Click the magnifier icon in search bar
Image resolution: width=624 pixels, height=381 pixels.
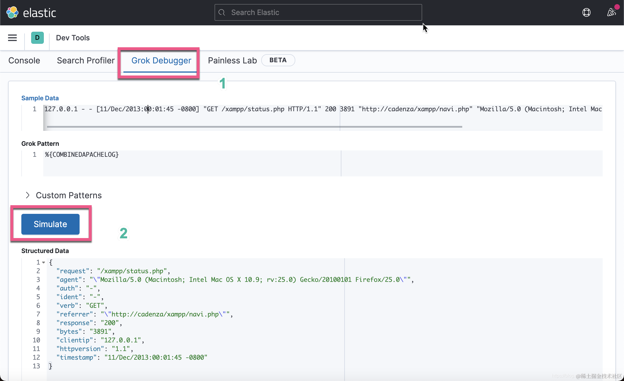pyautogui.click(x=222, y=12)
